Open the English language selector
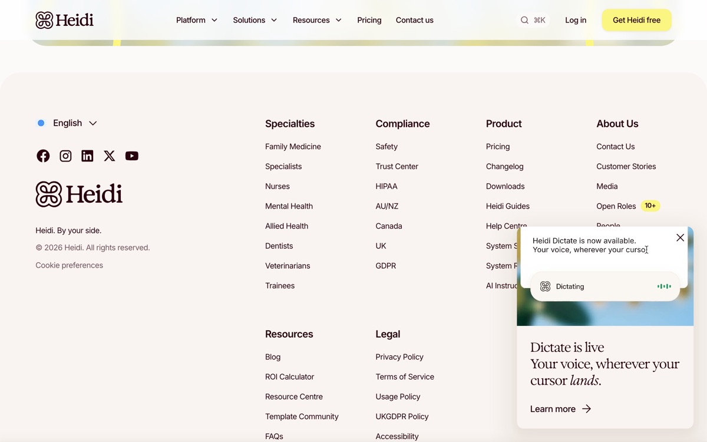 click(x=67, y=123)
